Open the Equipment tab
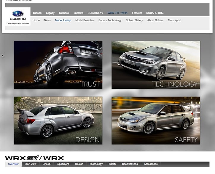215x174 pixels. 63,164
